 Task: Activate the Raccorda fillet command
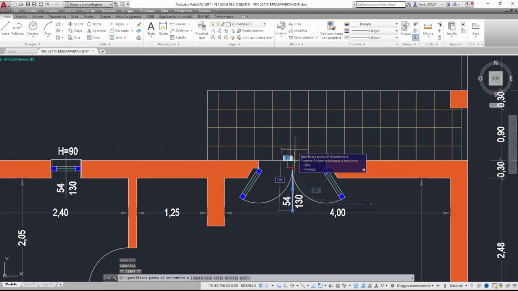click(119, 31)
